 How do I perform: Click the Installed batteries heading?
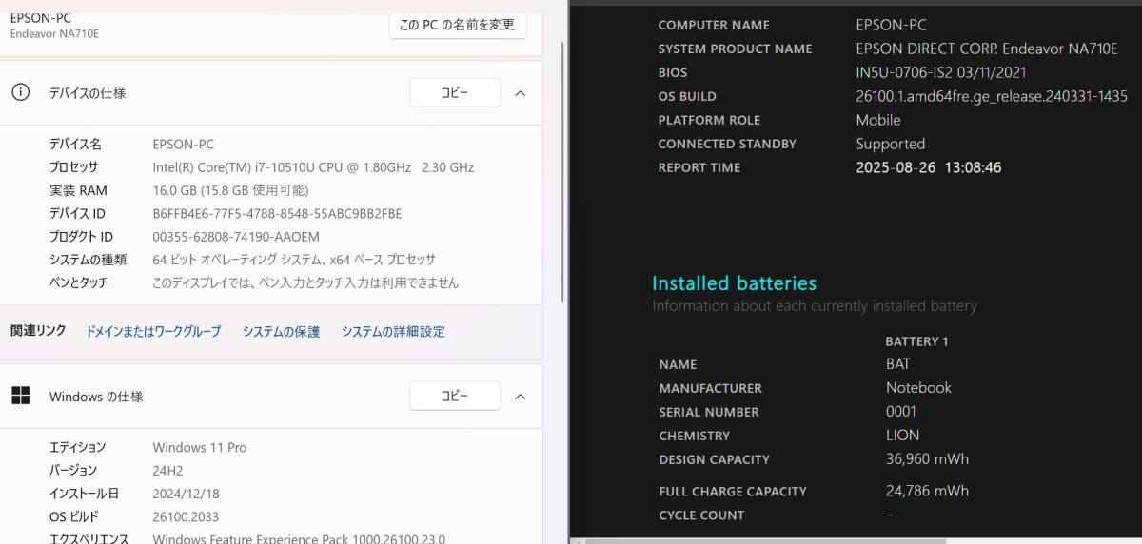pyautogui.click(x=734, y=282)
